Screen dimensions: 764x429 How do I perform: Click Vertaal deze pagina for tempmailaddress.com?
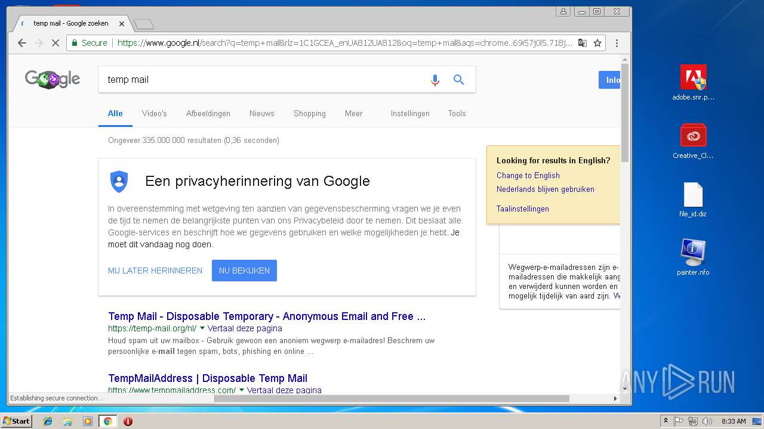pos(284,390)
